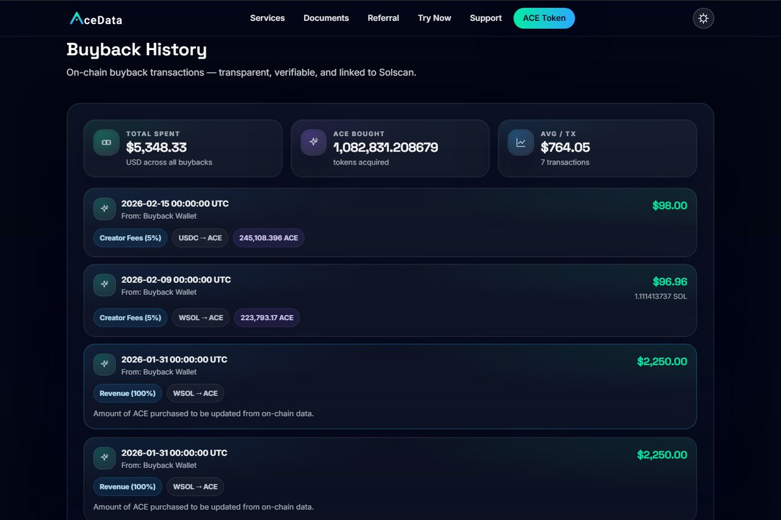Click the icon of the 2026-02-15 transaction
781x520 pixels.
pos(104,209)
